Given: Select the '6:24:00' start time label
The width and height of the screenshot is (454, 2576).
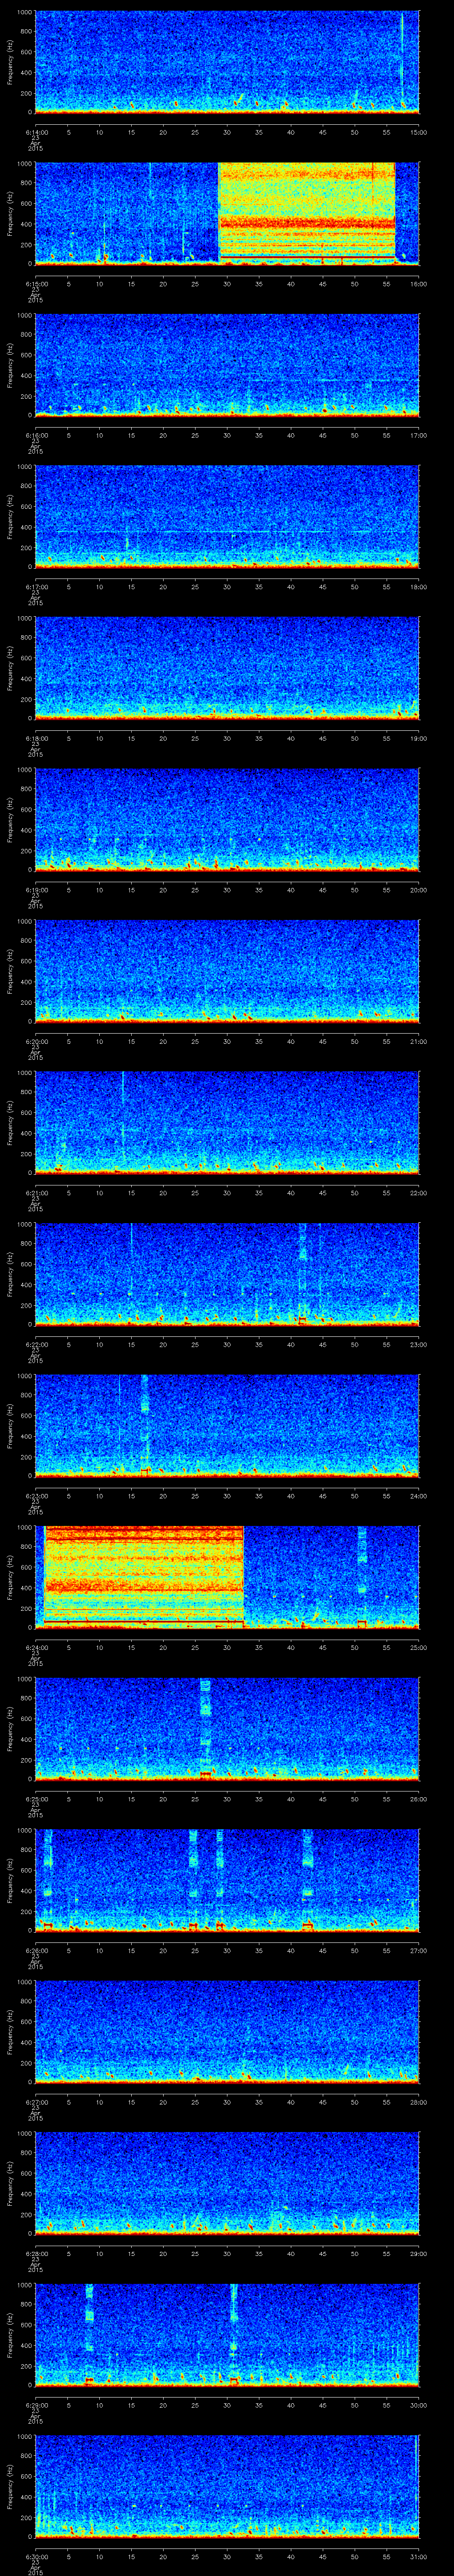Looking at the screenshot, I should pos(36,1647).
